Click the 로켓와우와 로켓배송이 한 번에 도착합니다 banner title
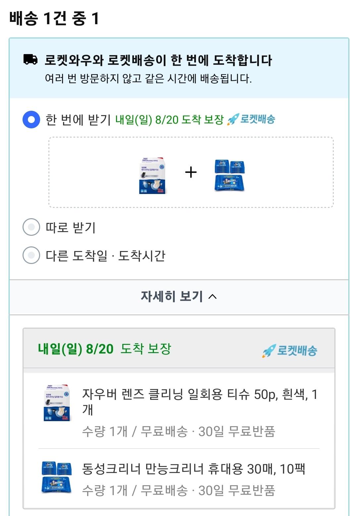The height and width of the screenshot is (516, 358). (x=158, y=60)
